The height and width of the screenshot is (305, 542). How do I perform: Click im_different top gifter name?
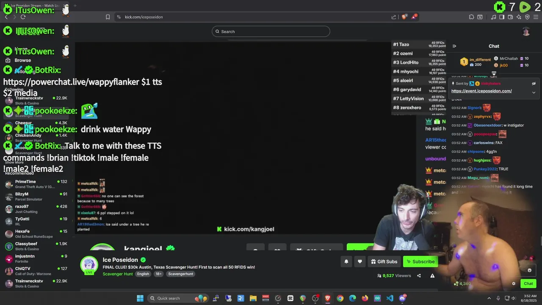tap(480, 60)
